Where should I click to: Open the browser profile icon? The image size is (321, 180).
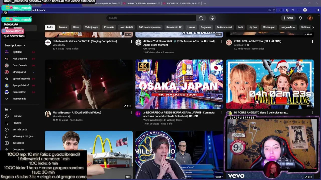click(305, 10)
